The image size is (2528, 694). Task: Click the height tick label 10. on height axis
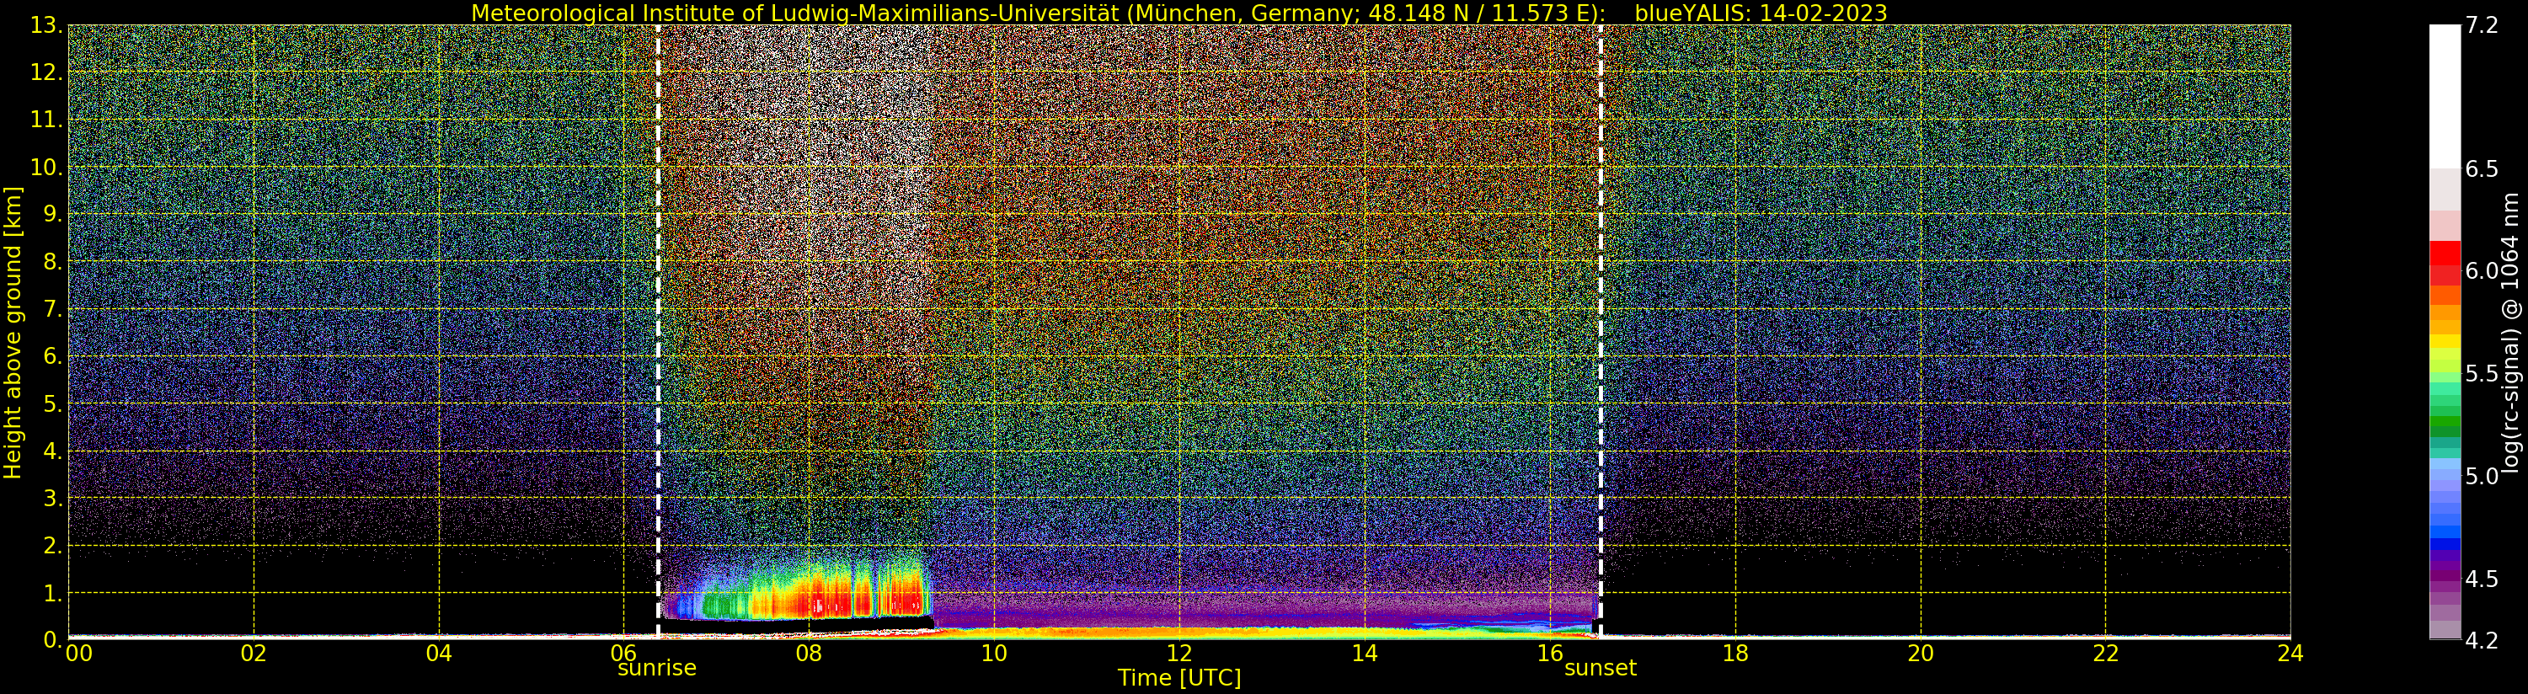click(46, 167)
